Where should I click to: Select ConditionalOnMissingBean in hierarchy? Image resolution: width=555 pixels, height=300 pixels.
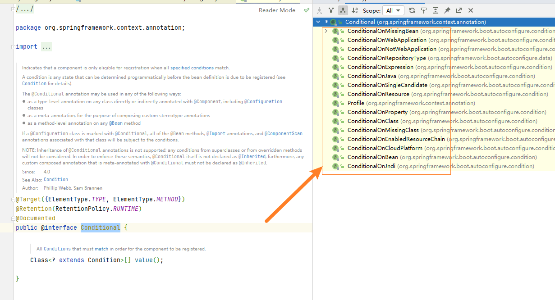pyautogui.click(x=434, y=31)
